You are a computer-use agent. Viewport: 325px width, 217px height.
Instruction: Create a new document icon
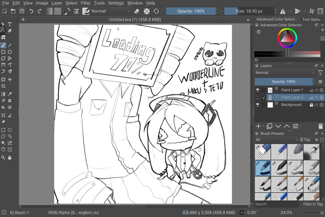coord(5,11)
